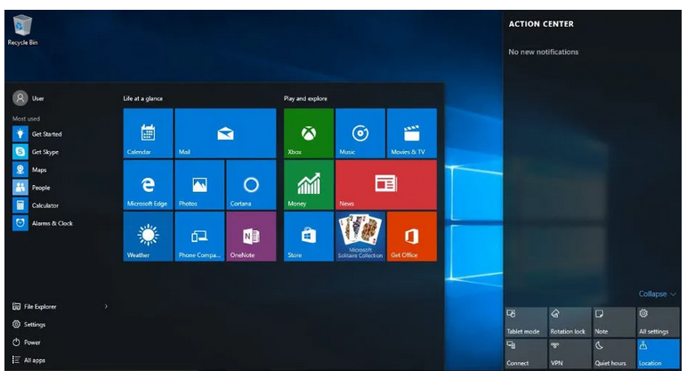Open the News tile
This screenshot has width=695, height=371.
pos(386,184)
